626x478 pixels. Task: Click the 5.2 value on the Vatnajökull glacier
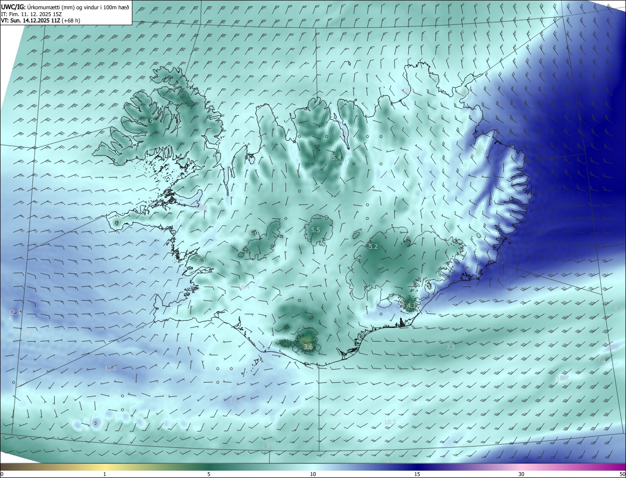pos(373,247)
